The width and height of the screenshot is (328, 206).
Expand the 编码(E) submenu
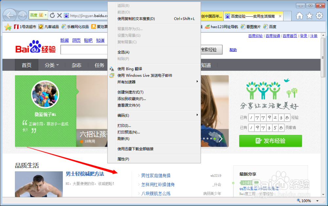tap(158, 115)
